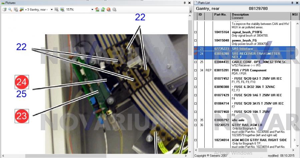Check the signal_brush_P10FG part checkbox

click(x=196, y=32)
